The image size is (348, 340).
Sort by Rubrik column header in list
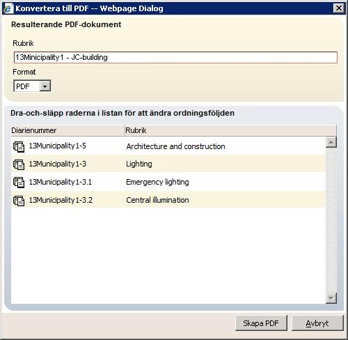pos(230,130)
